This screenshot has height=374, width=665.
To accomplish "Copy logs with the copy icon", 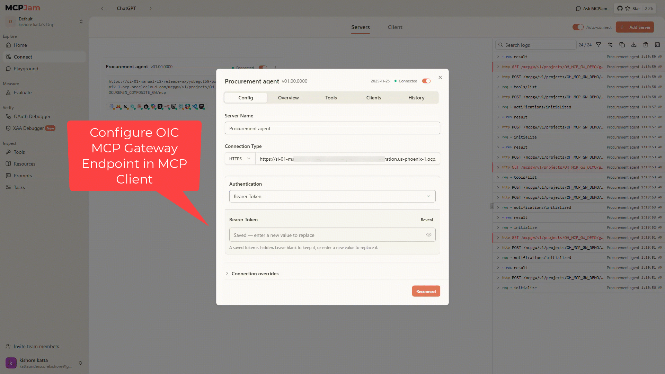I will coord(622,45).
